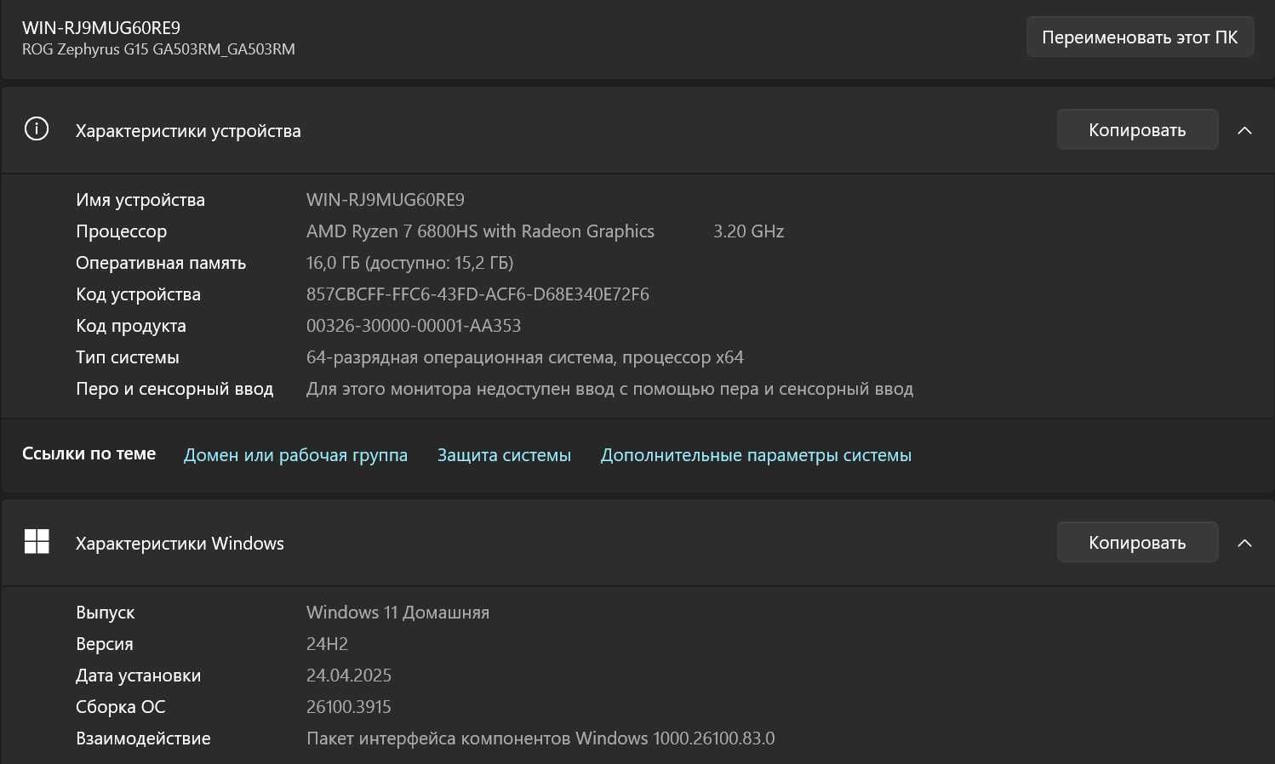Open Защита системы link
This screenshot has height=764, width=1275.
tap(504, 455)
